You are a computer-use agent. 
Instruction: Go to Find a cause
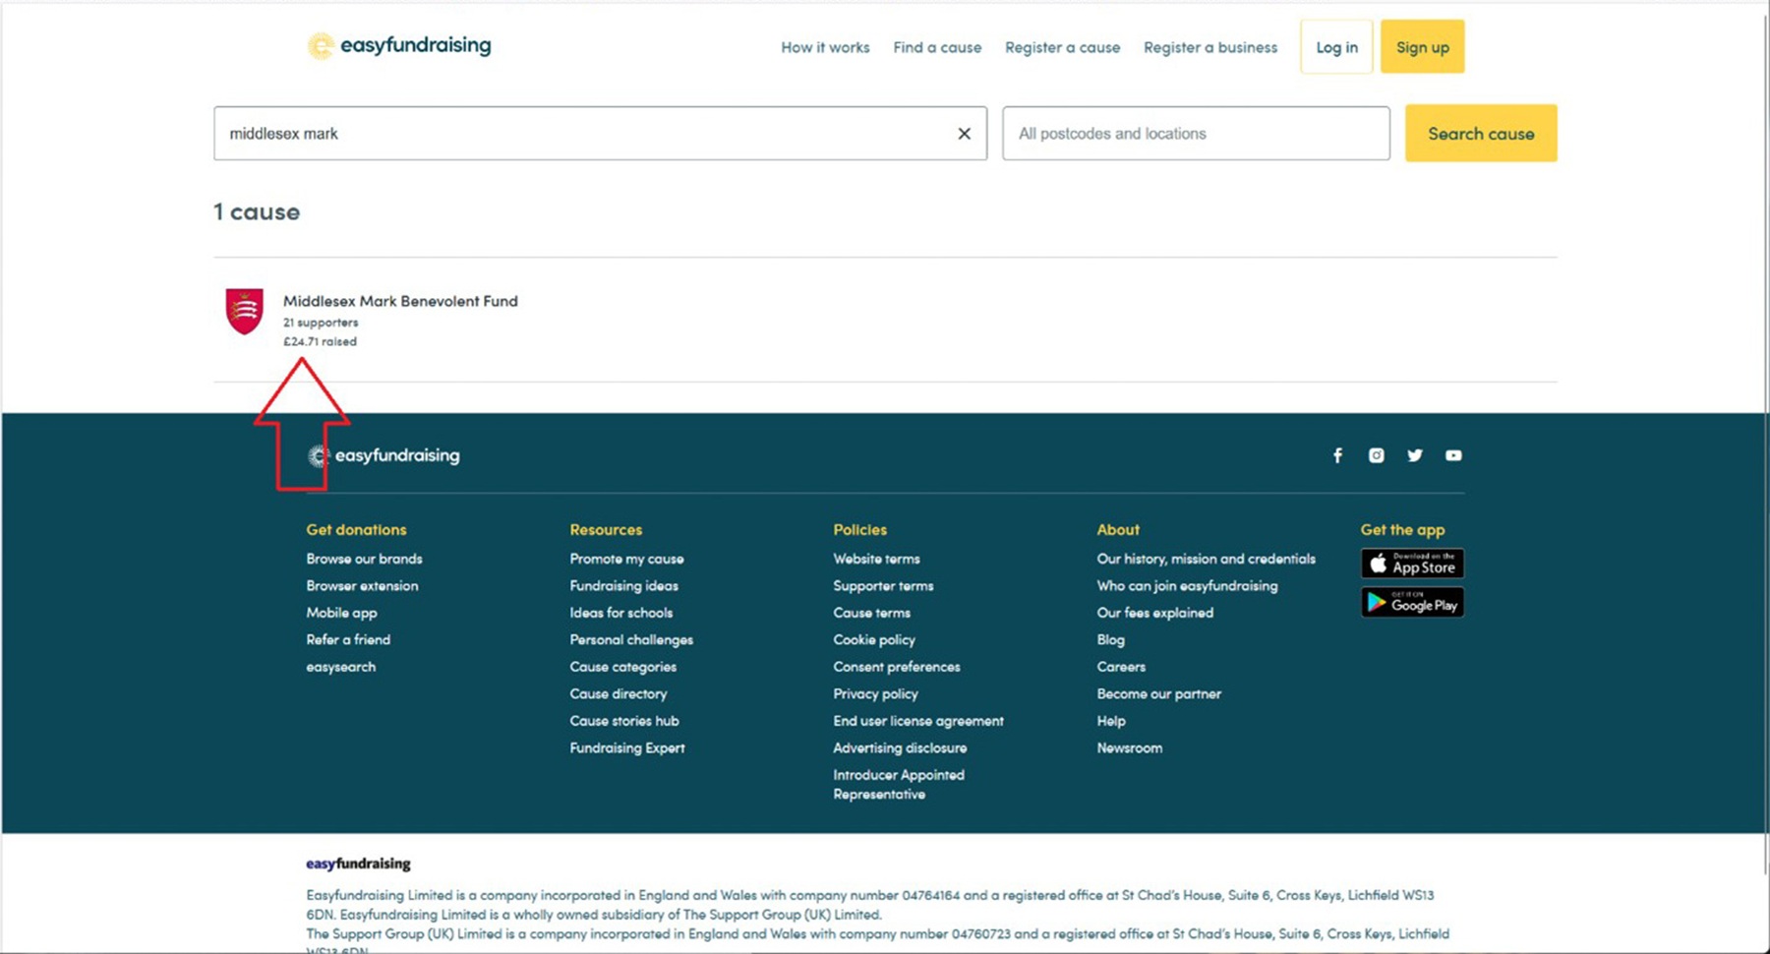(x=937, y=47)
